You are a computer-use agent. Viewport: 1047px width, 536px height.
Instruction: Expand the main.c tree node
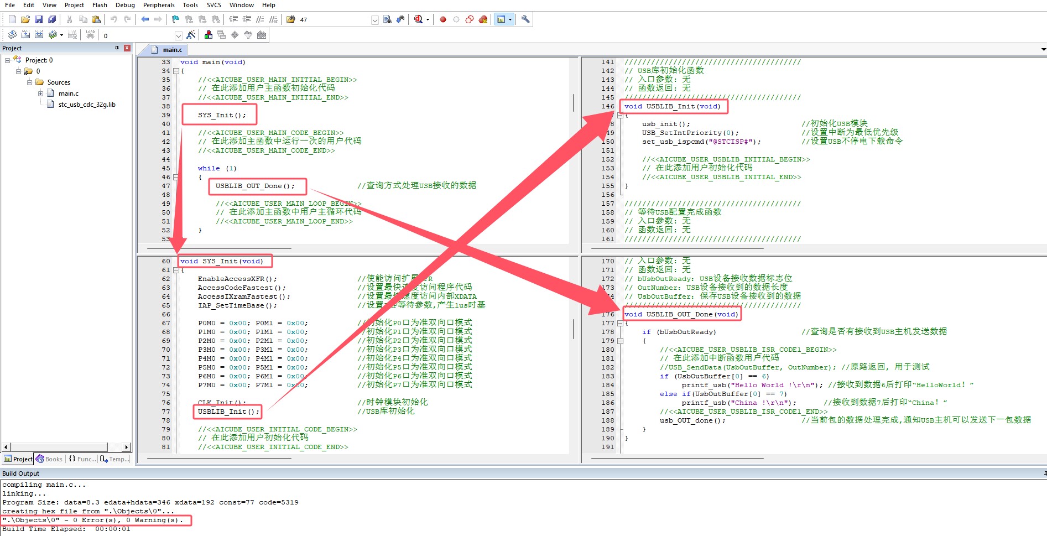[x=40, y=93]
